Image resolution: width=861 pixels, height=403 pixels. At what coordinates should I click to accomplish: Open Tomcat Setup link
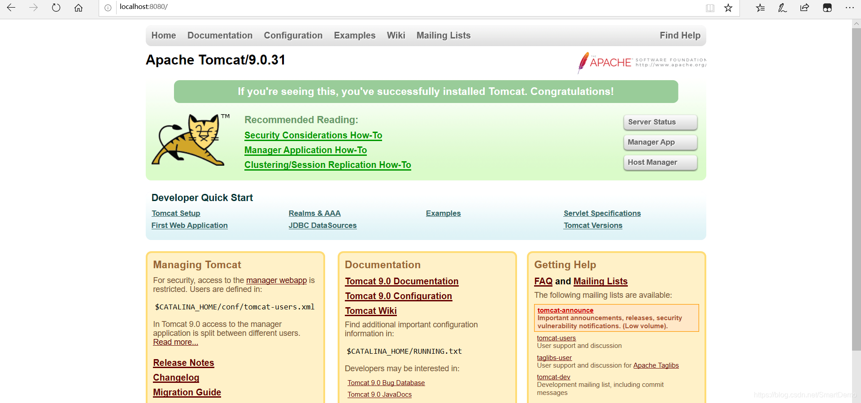(x=176, y=213)
